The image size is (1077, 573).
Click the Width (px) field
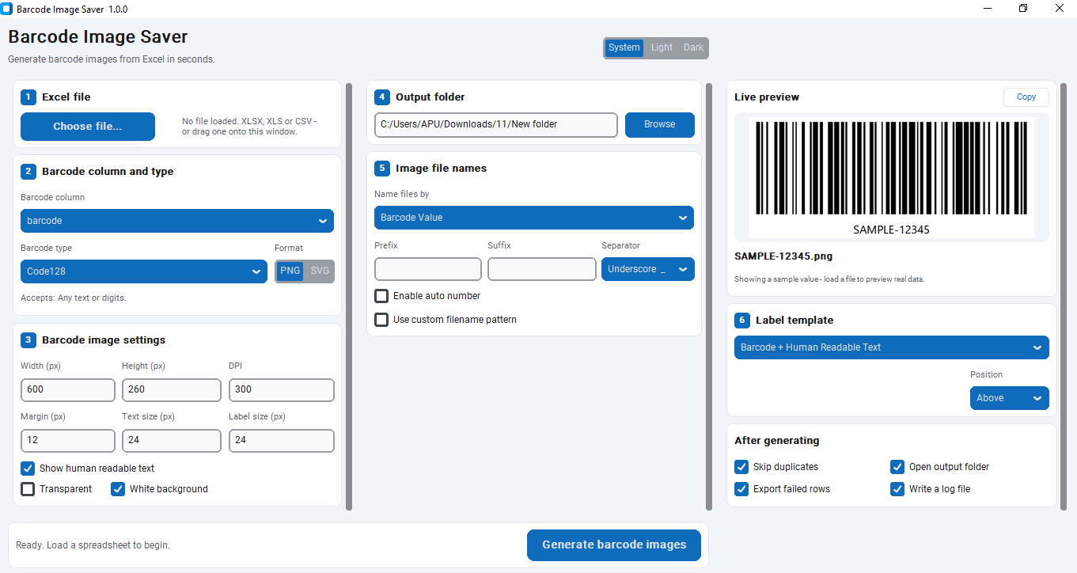coord(68,389)
